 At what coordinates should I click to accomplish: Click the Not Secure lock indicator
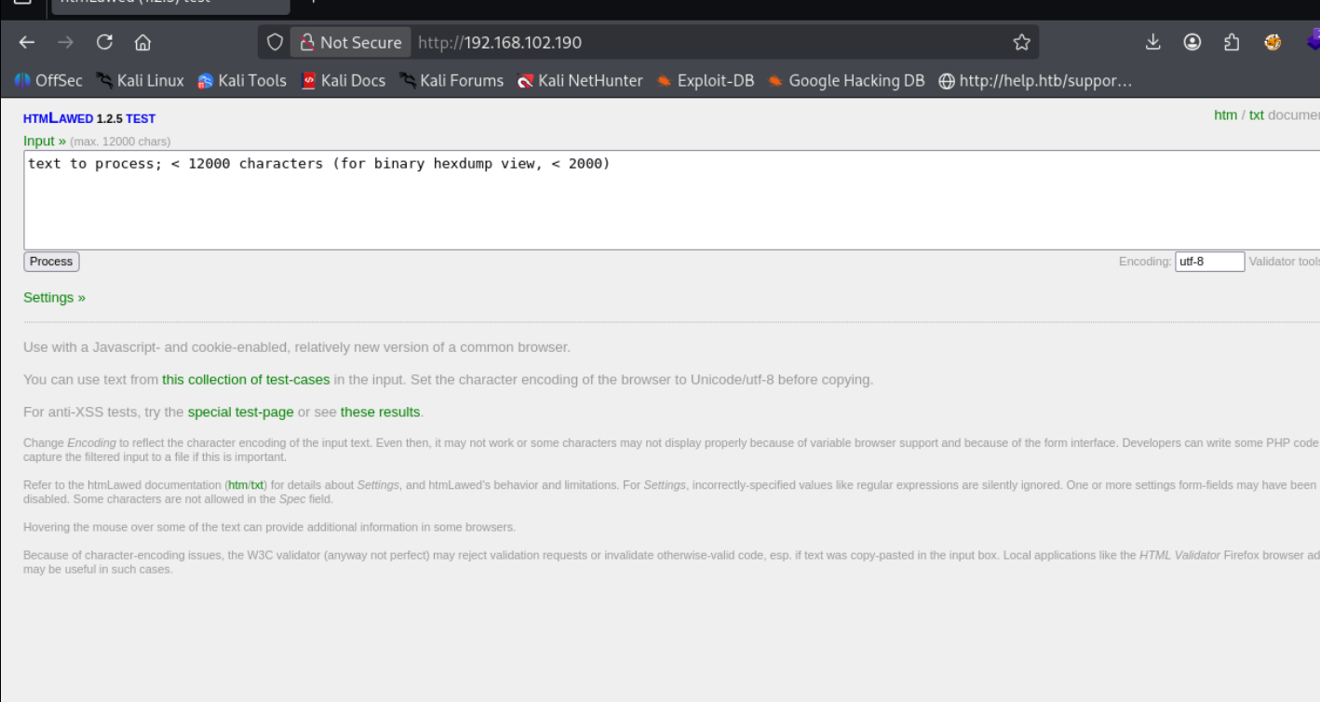coord(350,43)
